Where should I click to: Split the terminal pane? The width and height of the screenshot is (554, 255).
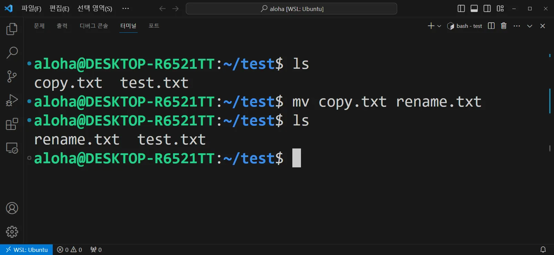[x=491, y=26]
